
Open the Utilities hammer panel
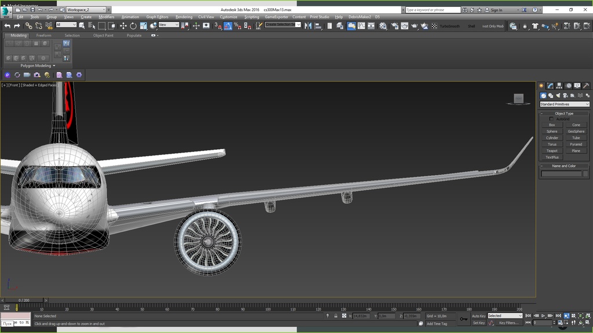(x=586, y=86)
